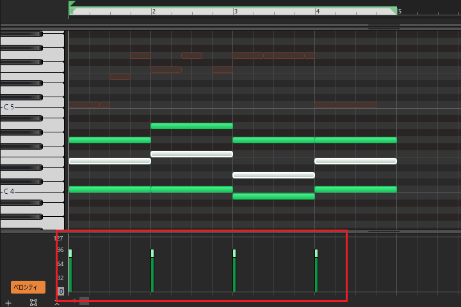The width and height of the screenshot is (461, 307).
Task: Select the lowest green note at bar 3
Action: click(x=273, y=196)
